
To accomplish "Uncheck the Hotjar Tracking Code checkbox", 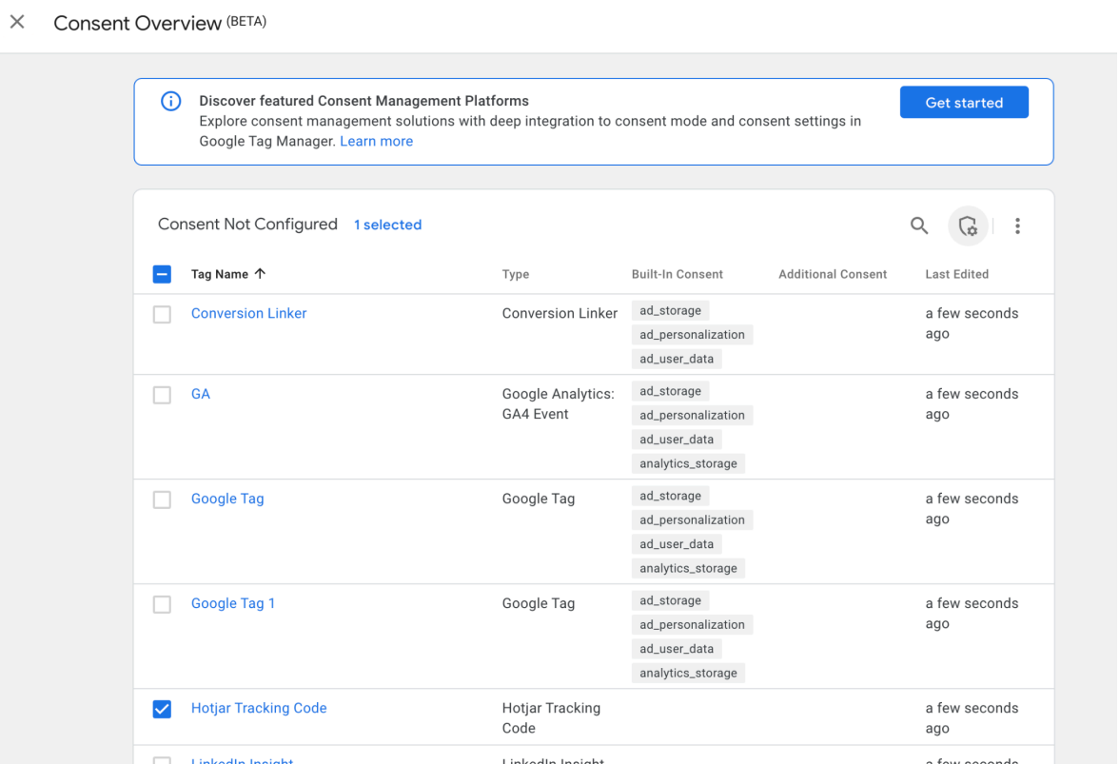I will click(x=162, y=709).
